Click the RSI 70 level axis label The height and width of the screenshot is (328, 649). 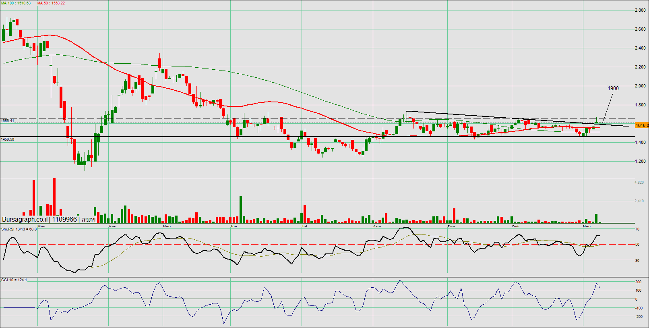(637, 229)
